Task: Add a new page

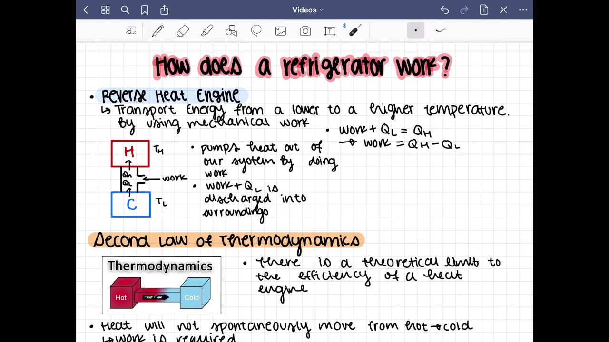Action: pyautogui.click(x=484, y=9)
